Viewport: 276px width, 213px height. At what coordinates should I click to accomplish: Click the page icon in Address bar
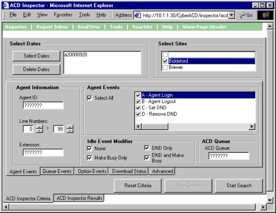tap(138, 15)
